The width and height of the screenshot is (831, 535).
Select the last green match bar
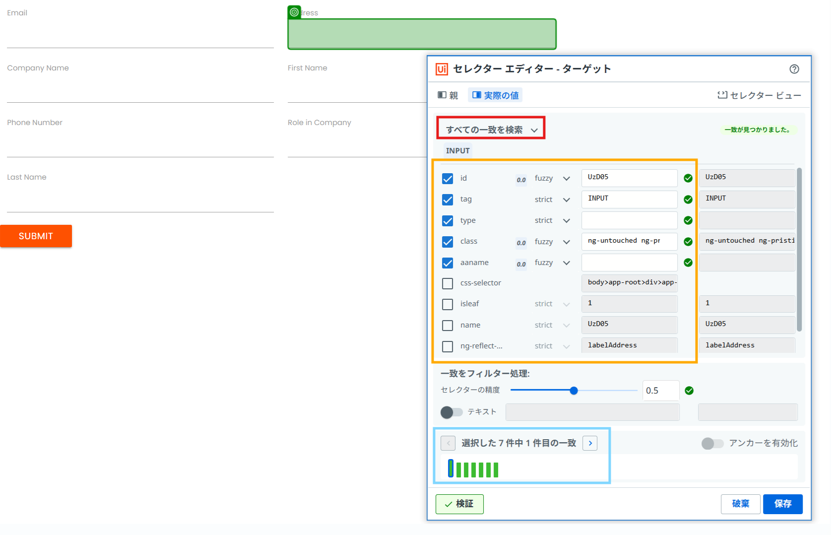click(496, 469)
